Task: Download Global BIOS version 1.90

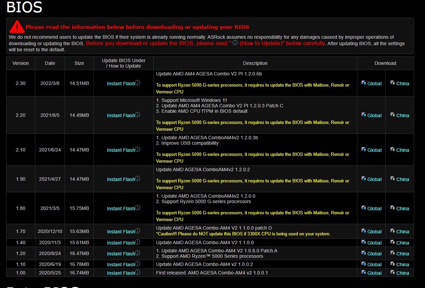Action: 374,179
